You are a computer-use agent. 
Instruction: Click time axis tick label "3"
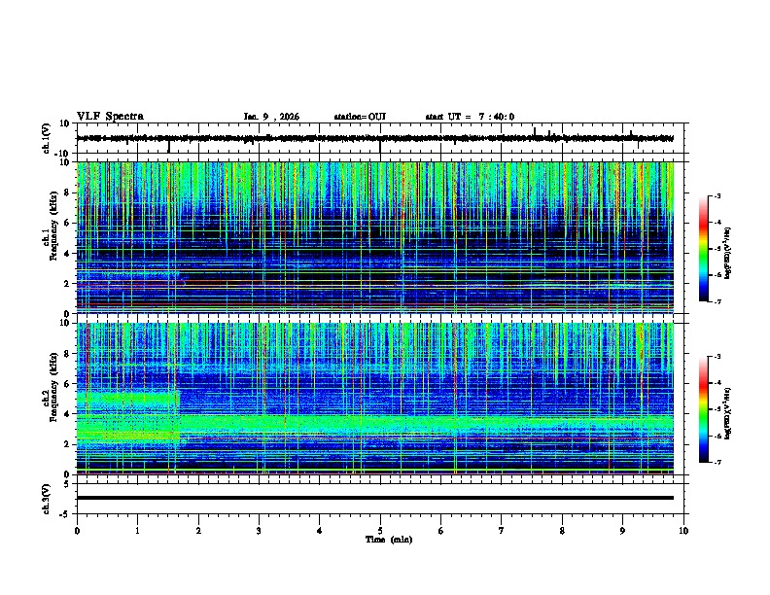[x=259, y=531]
